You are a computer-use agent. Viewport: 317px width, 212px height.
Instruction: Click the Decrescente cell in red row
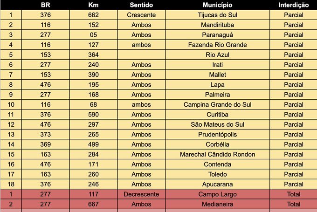pos(141,194)
